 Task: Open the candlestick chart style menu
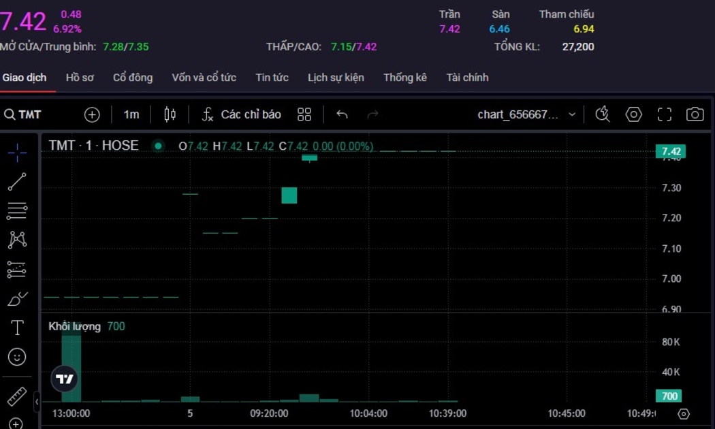click(170, 114)
